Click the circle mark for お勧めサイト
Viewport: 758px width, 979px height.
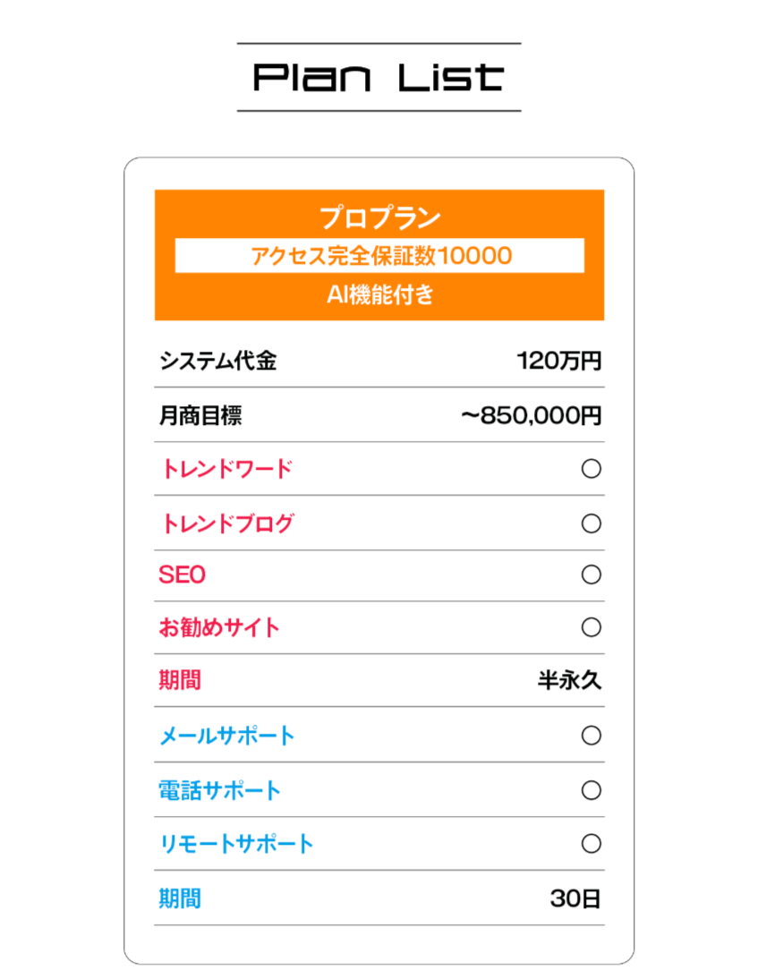[x=591, y=626]
